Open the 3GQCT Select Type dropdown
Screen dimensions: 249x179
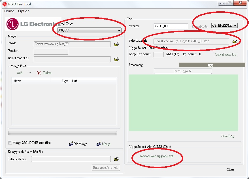click(x=89, y=30)
